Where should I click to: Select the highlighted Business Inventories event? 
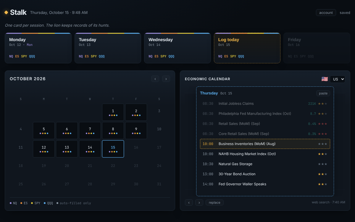click(265, 144)
